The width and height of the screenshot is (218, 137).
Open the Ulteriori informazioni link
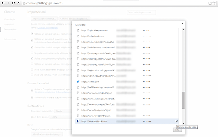pyautogui.click(x=48, y=28)
